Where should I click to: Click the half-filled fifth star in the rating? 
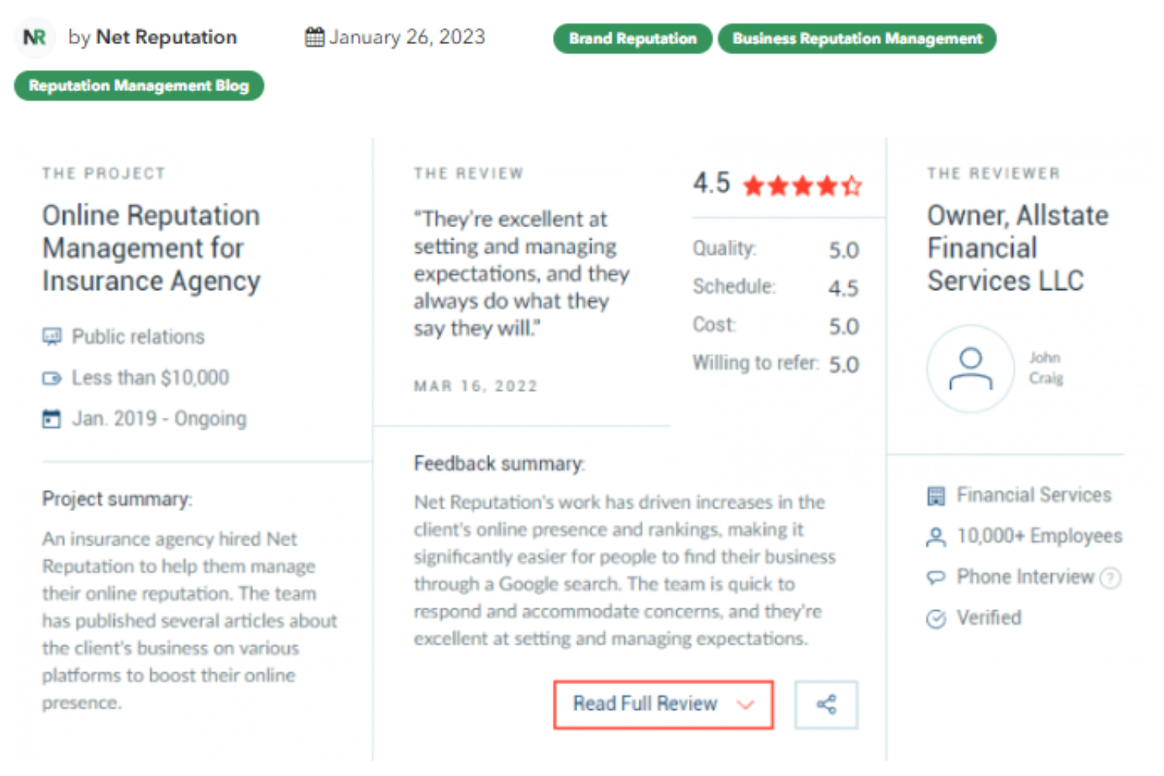(x=853, y=186)
